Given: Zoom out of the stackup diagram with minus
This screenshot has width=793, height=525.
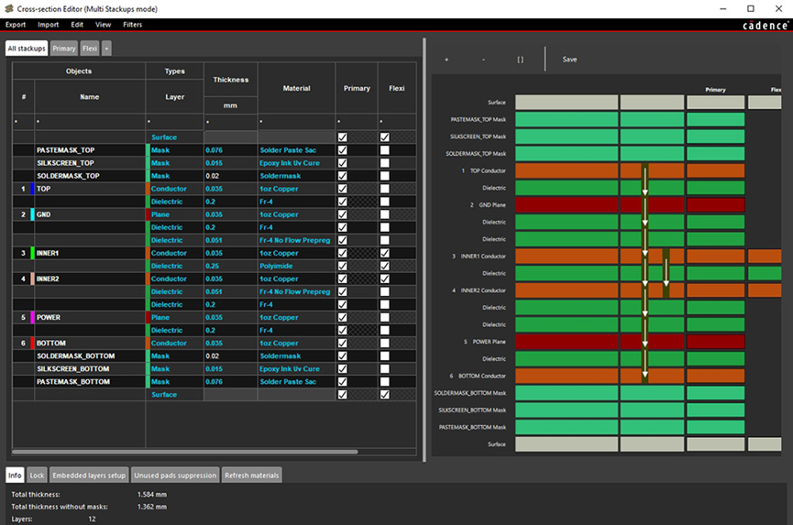Looking at the screenshot, I should tap(483, 60).
